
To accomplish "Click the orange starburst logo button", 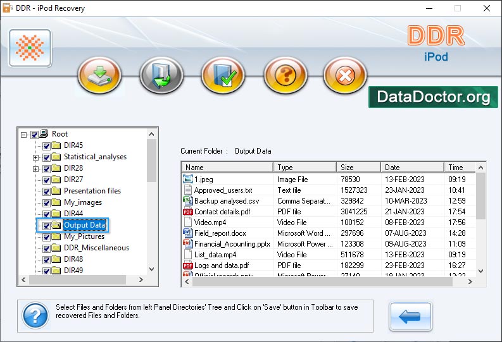I will 30,48.
